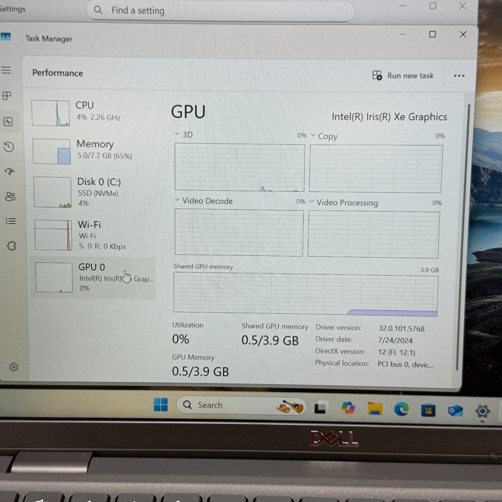Open the Windows Start menu
502x502 pixels.
tap(161, 405)
